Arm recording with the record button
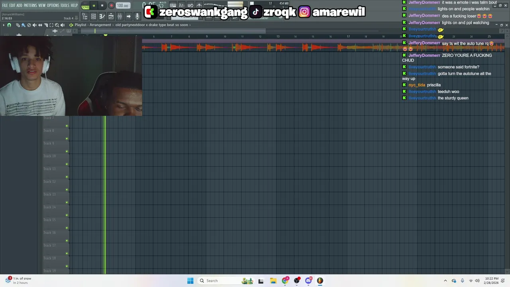The width and height of the screenshot is (510, 287). click(x=111, y=6)
